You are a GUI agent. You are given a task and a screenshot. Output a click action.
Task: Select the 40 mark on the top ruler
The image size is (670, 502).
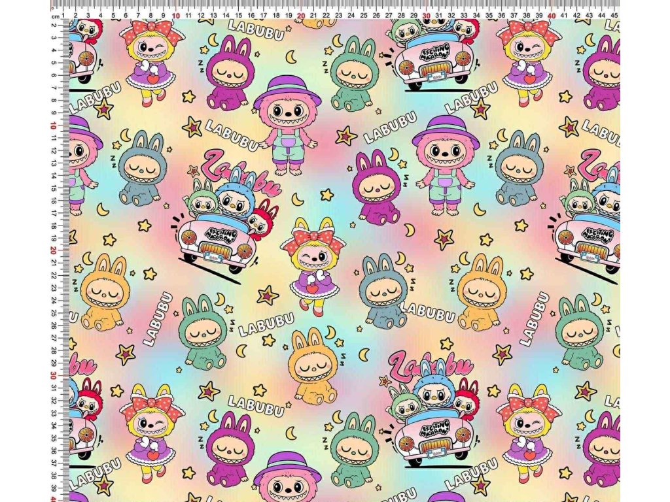[552, 14]
